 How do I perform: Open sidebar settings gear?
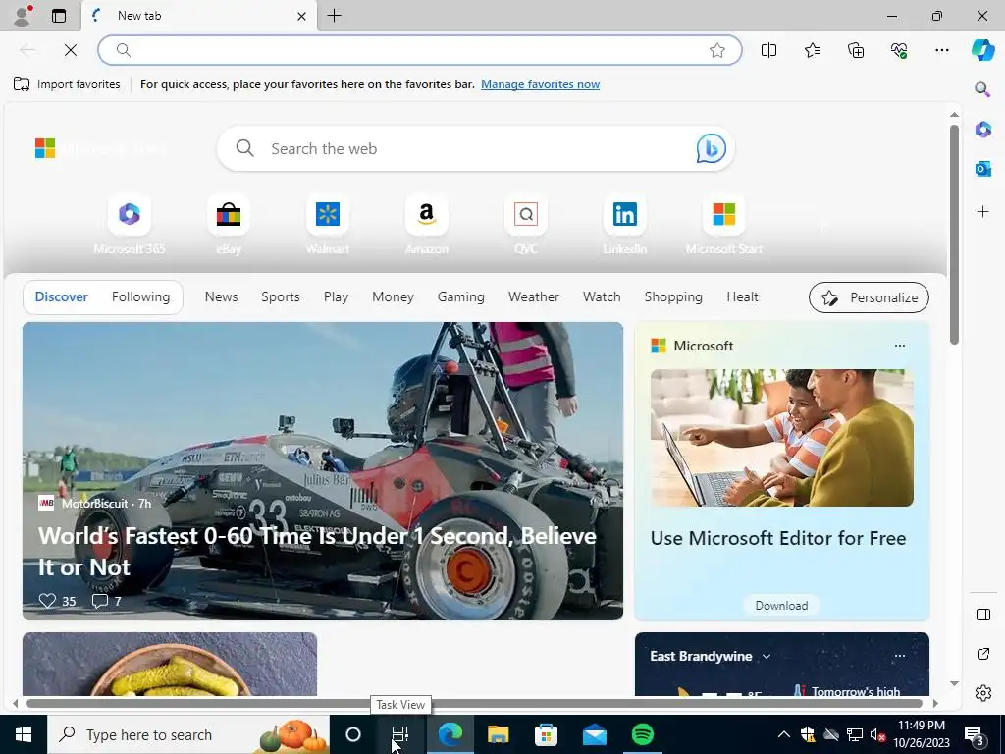click(982, 693)
